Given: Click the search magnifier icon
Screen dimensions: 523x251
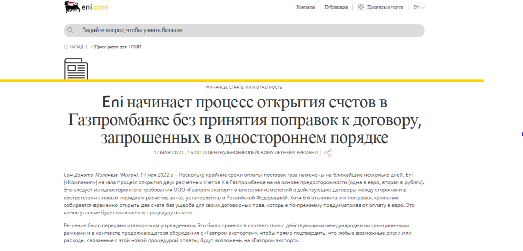Looking at the screenshot, I should (70, 30).
